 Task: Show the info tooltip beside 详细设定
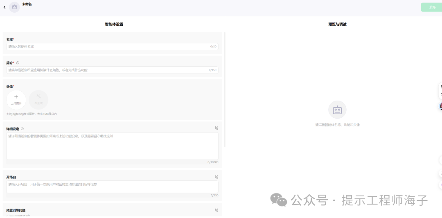(x=22, y=129)
